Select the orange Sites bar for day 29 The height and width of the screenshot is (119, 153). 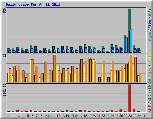tap(135, 70)
